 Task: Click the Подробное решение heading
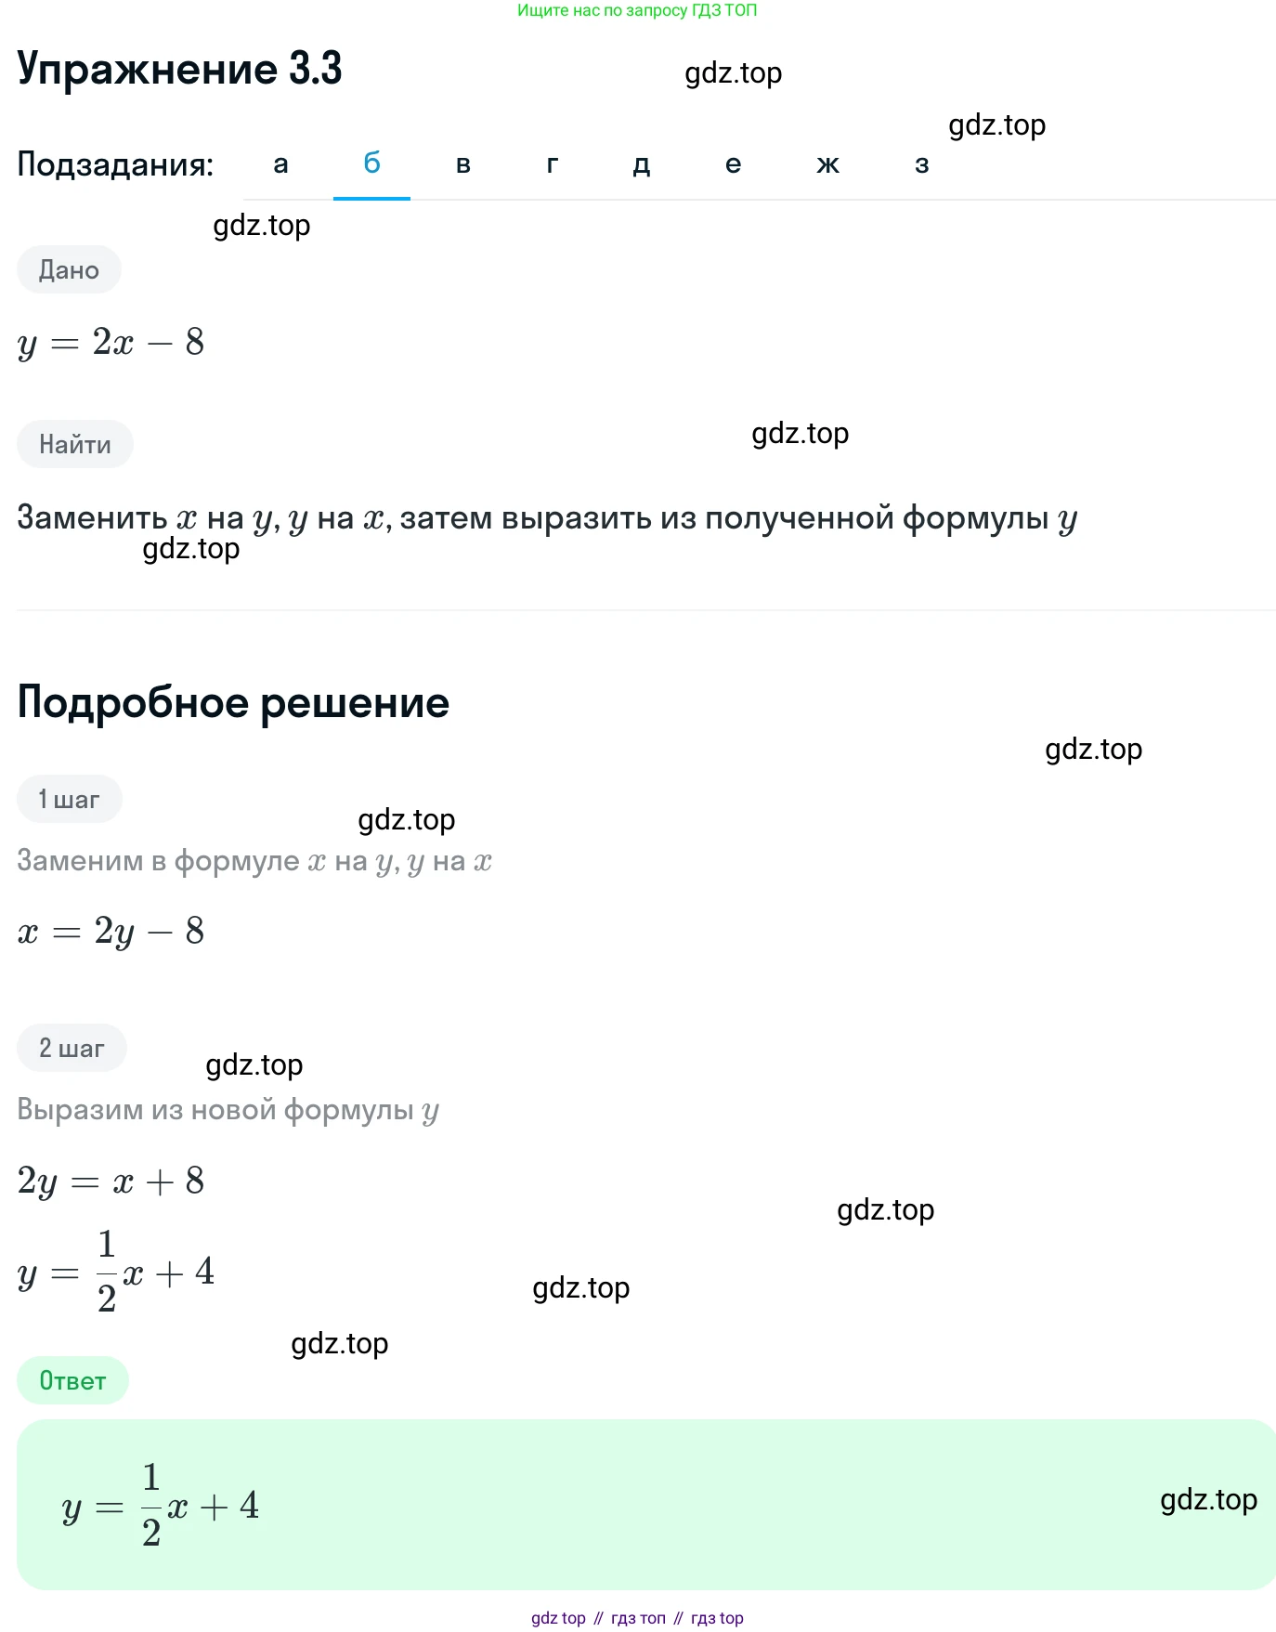click(233, 702)
